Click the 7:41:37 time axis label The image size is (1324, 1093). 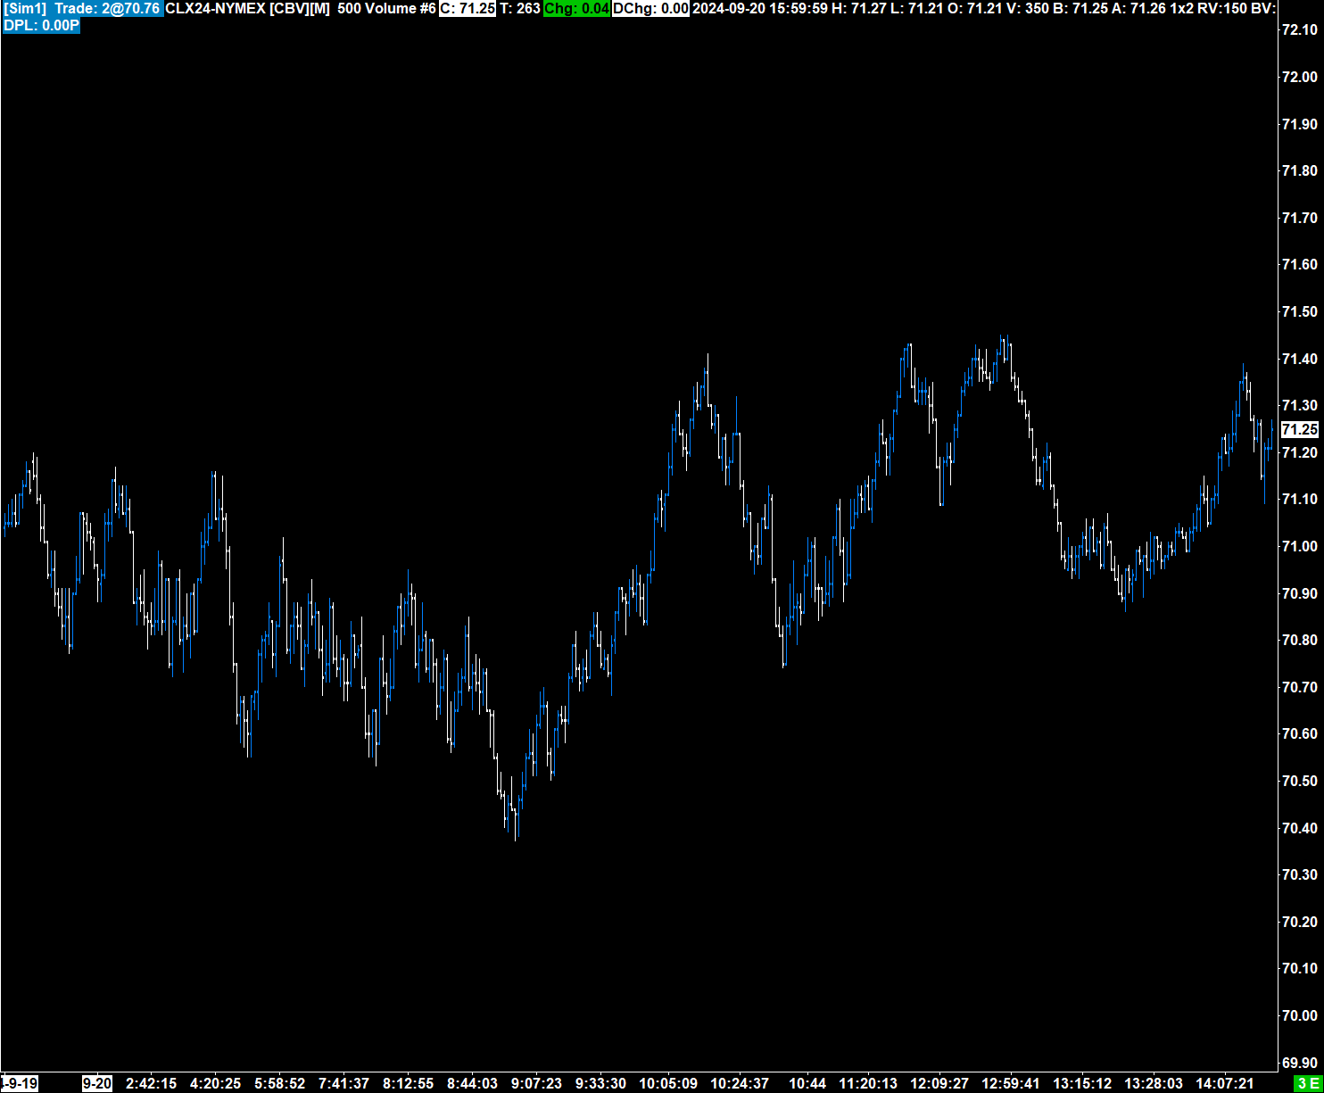(x=344, y=1083)
